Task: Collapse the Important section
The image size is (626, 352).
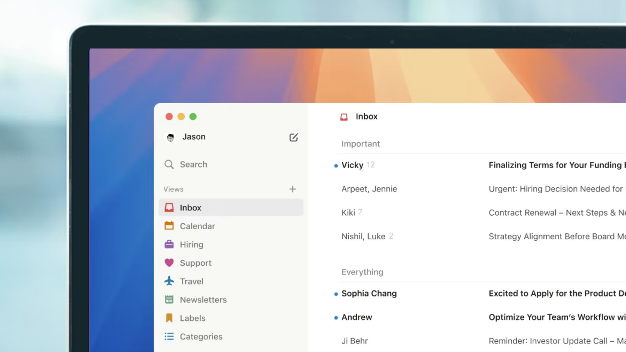Action: pyautogui.click(x=361, y=144)
